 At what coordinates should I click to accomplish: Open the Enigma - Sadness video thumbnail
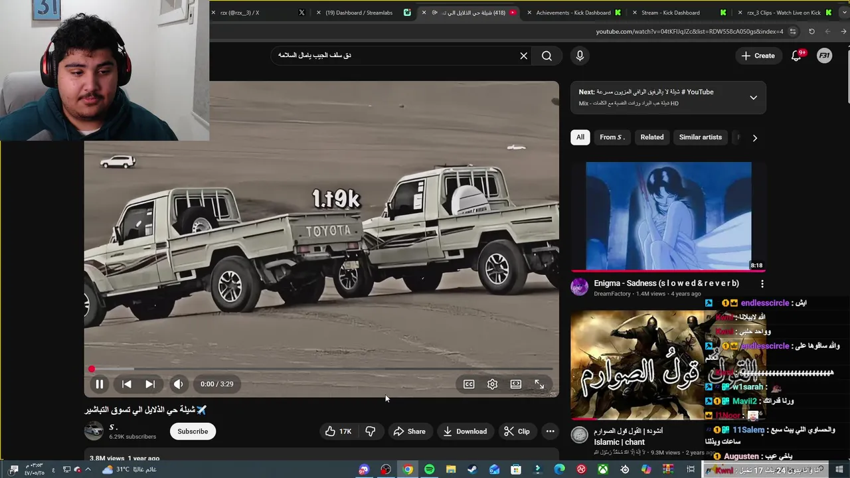[x=669, y=216]
